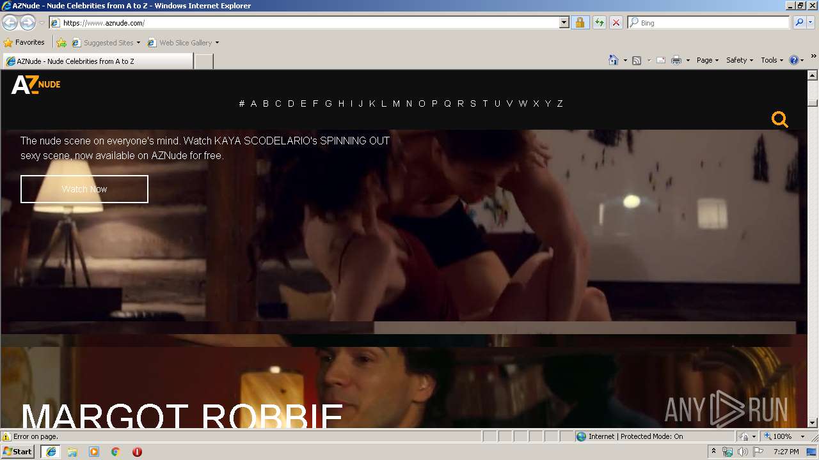Click the RSS Feeds icon
Viewport: 819px width, 460px height.
(637, 60)
